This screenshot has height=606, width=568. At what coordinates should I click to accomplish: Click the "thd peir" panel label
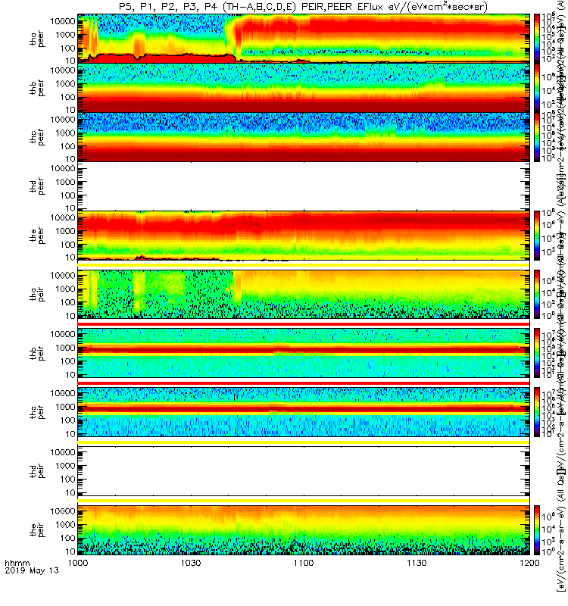coord(37,471)
